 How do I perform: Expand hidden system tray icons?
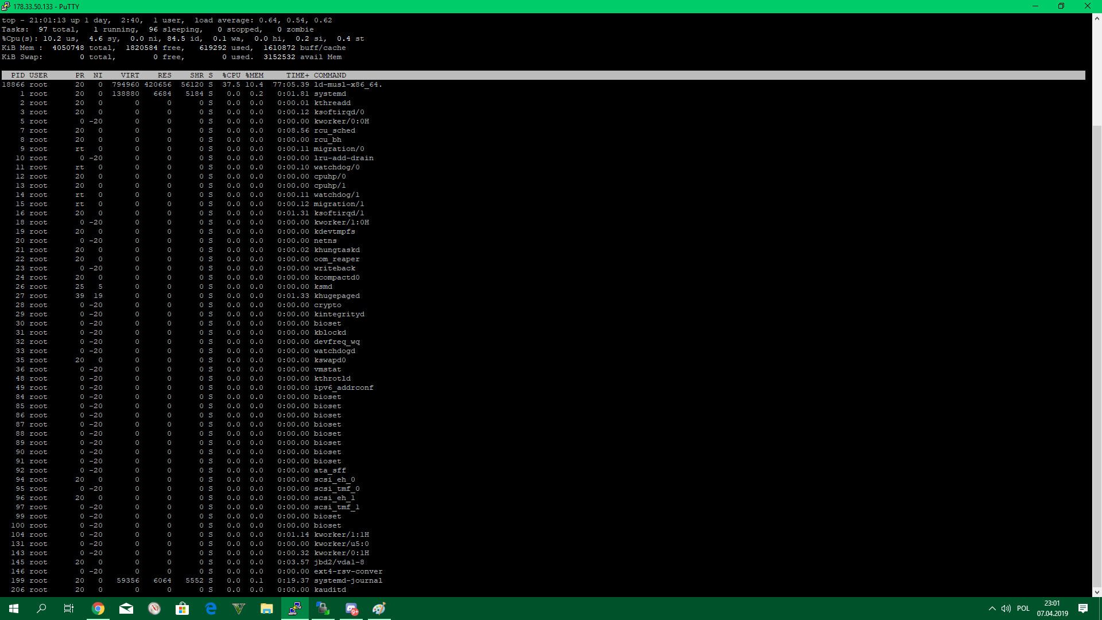[992, 609]
